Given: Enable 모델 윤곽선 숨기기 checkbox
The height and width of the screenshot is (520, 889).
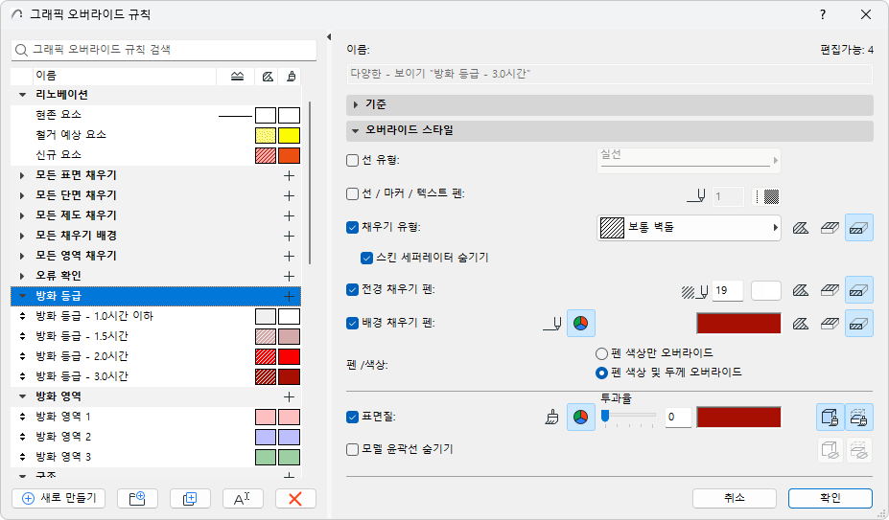Looking at the screenshot, I should (x=352, y=450).
